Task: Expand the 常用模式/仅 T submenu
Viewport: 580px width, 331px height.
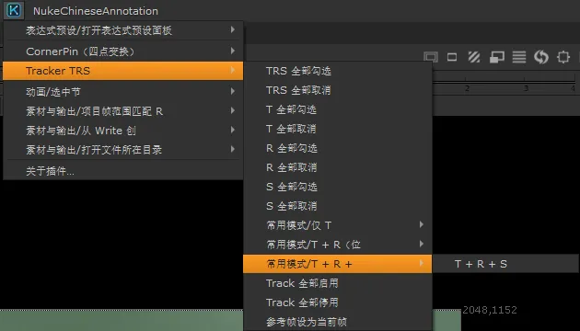Action: (x=337, y=225)
